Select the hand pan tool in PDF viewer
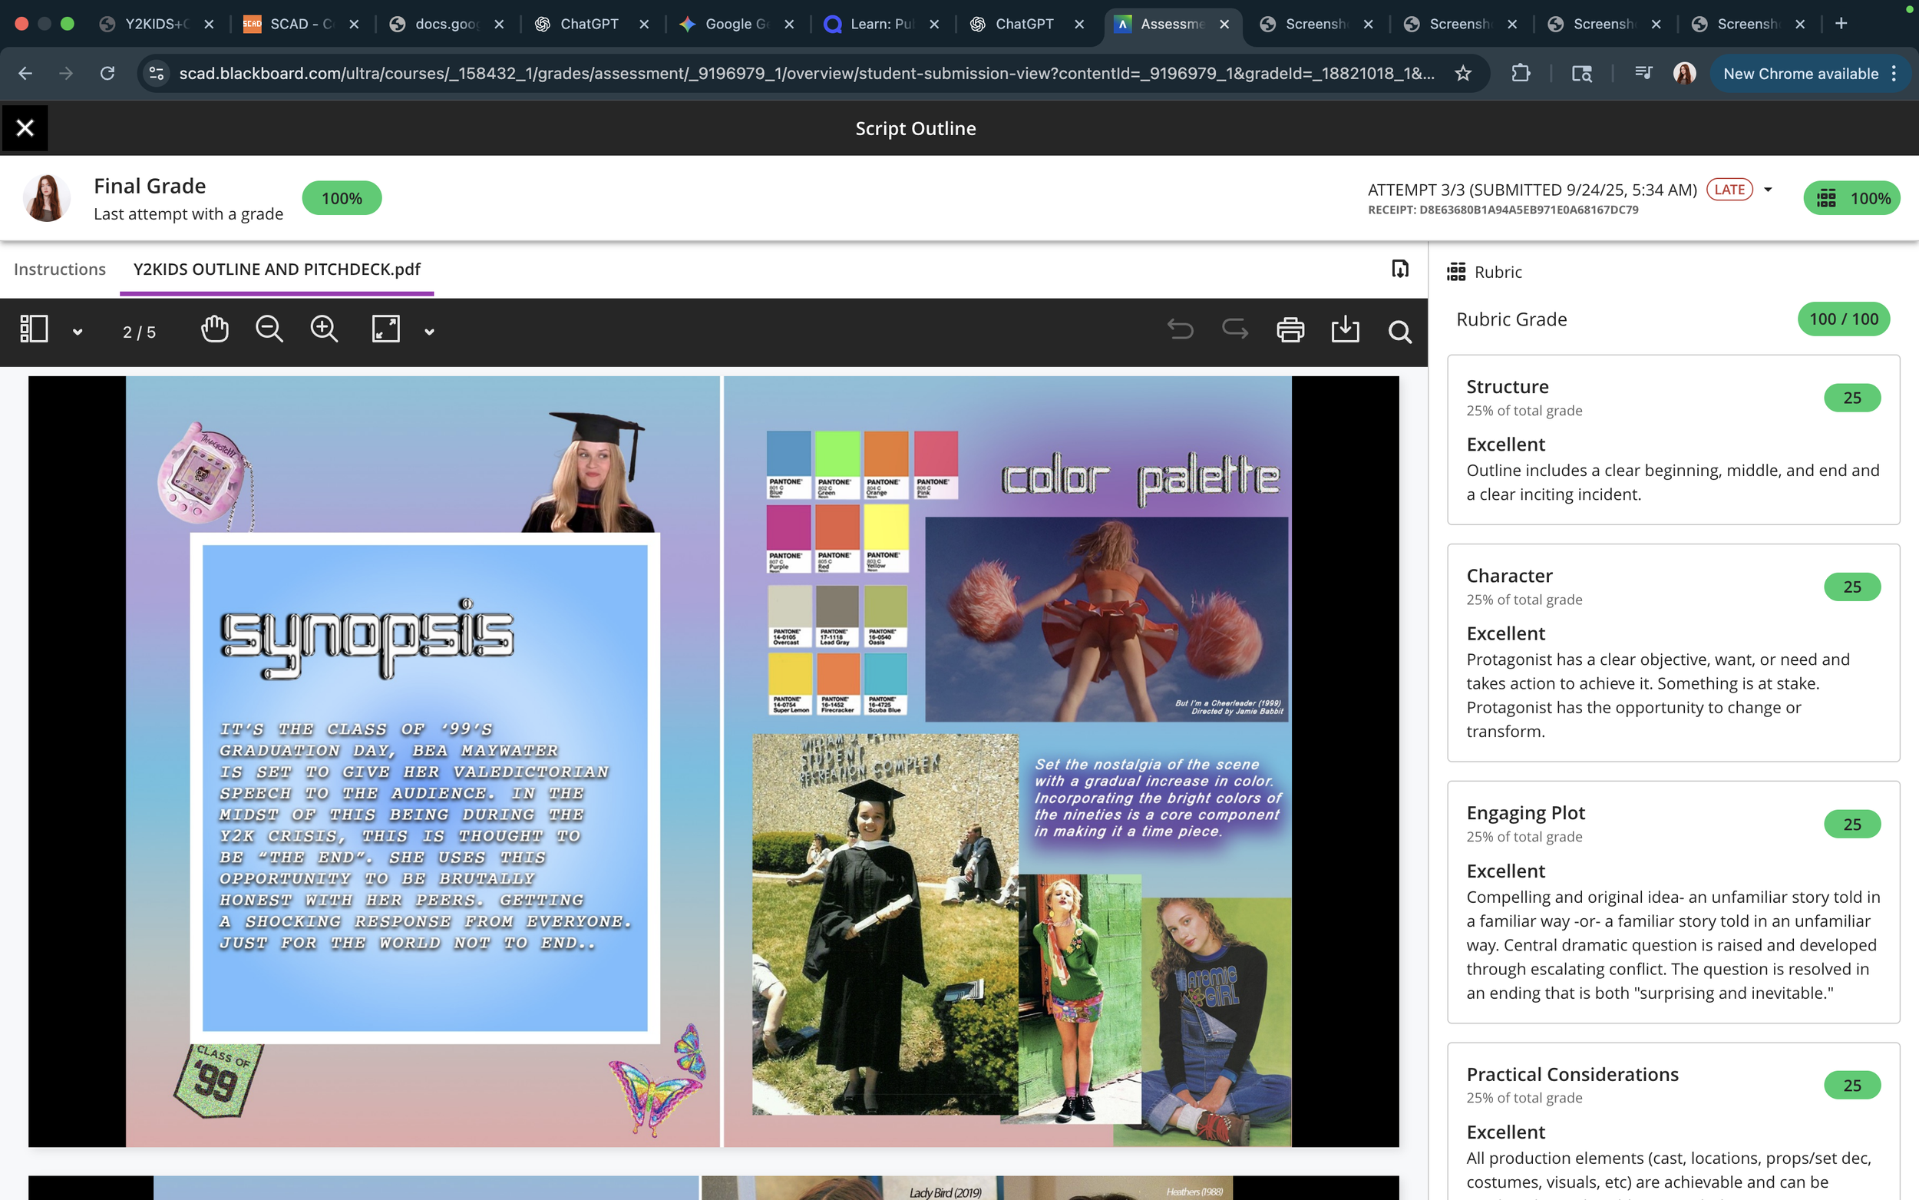 point(215,329)
